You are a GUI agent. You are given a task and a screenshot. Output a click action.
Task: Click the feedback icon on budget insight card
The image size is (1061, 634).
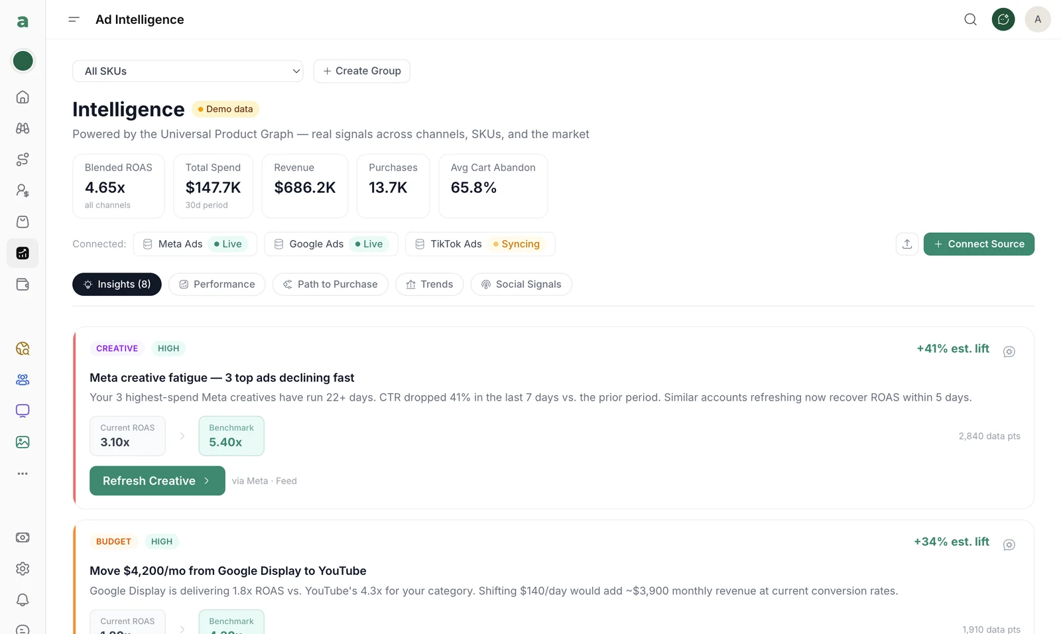pos(1009,544)
